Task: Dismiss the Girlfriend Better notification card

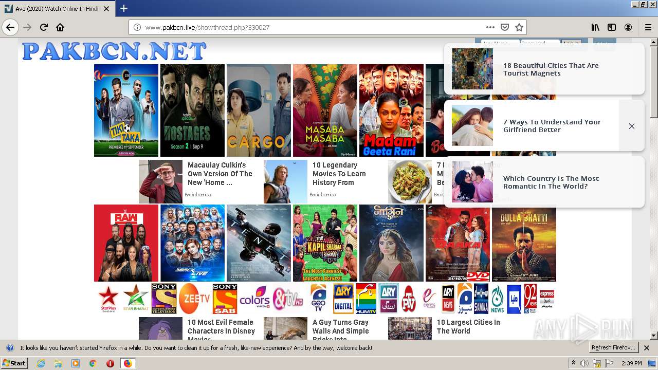Action: pos(632,126)
